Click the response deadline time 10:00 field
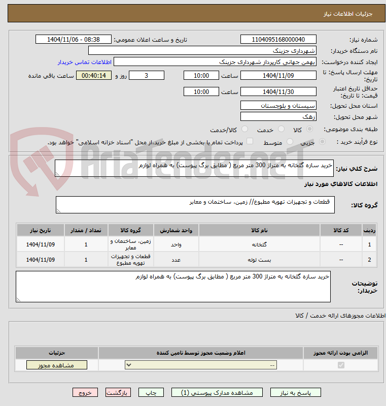The height and width of the screenshot is (406, 386). tap(201, 75)
